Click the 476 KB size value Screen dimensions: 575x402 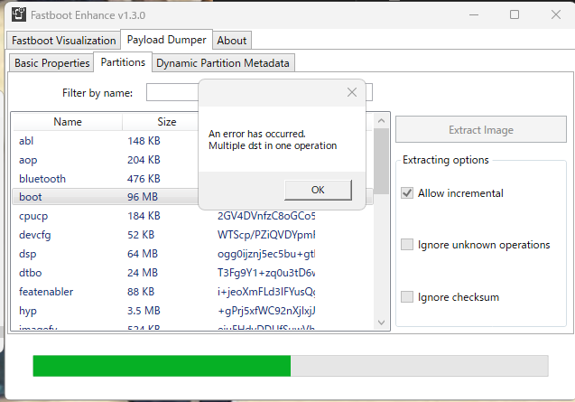144,179
